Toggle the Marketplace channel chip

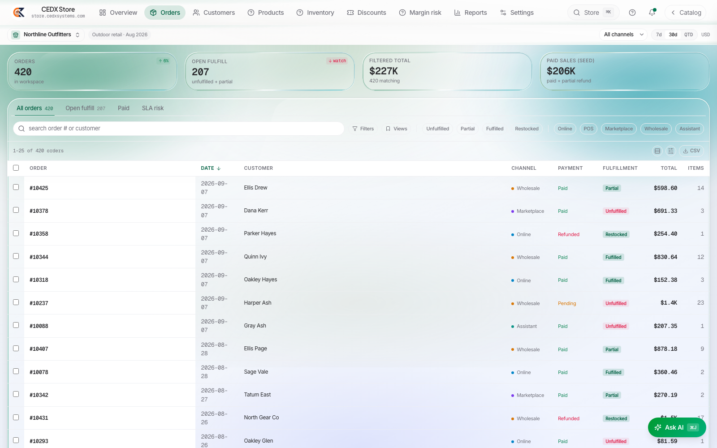(619, 129)
